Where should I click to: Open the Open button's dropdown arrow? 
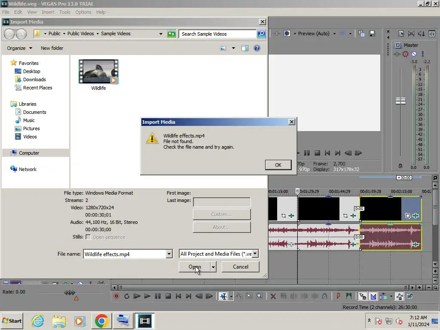point(213,267)
